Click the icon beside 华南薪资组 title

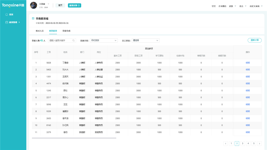coord(33,19)
